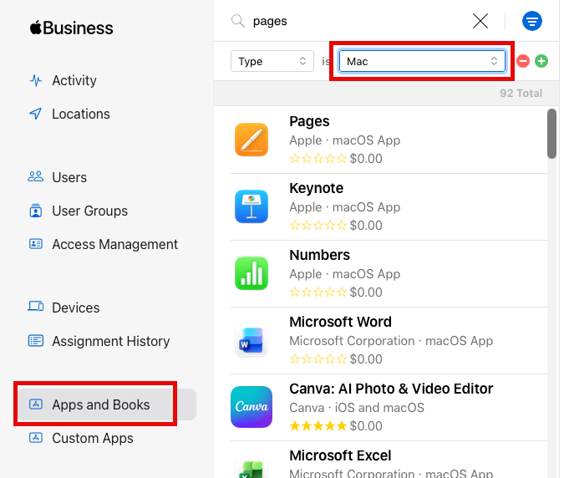Open Custom Apps section
The width and height of the screenshot is (564, 478).
point(92,438)
